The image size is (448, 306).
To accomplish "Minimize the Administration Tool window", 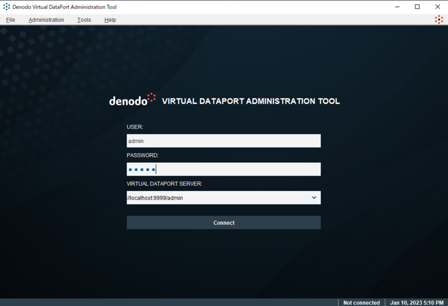I will (397, 7).
